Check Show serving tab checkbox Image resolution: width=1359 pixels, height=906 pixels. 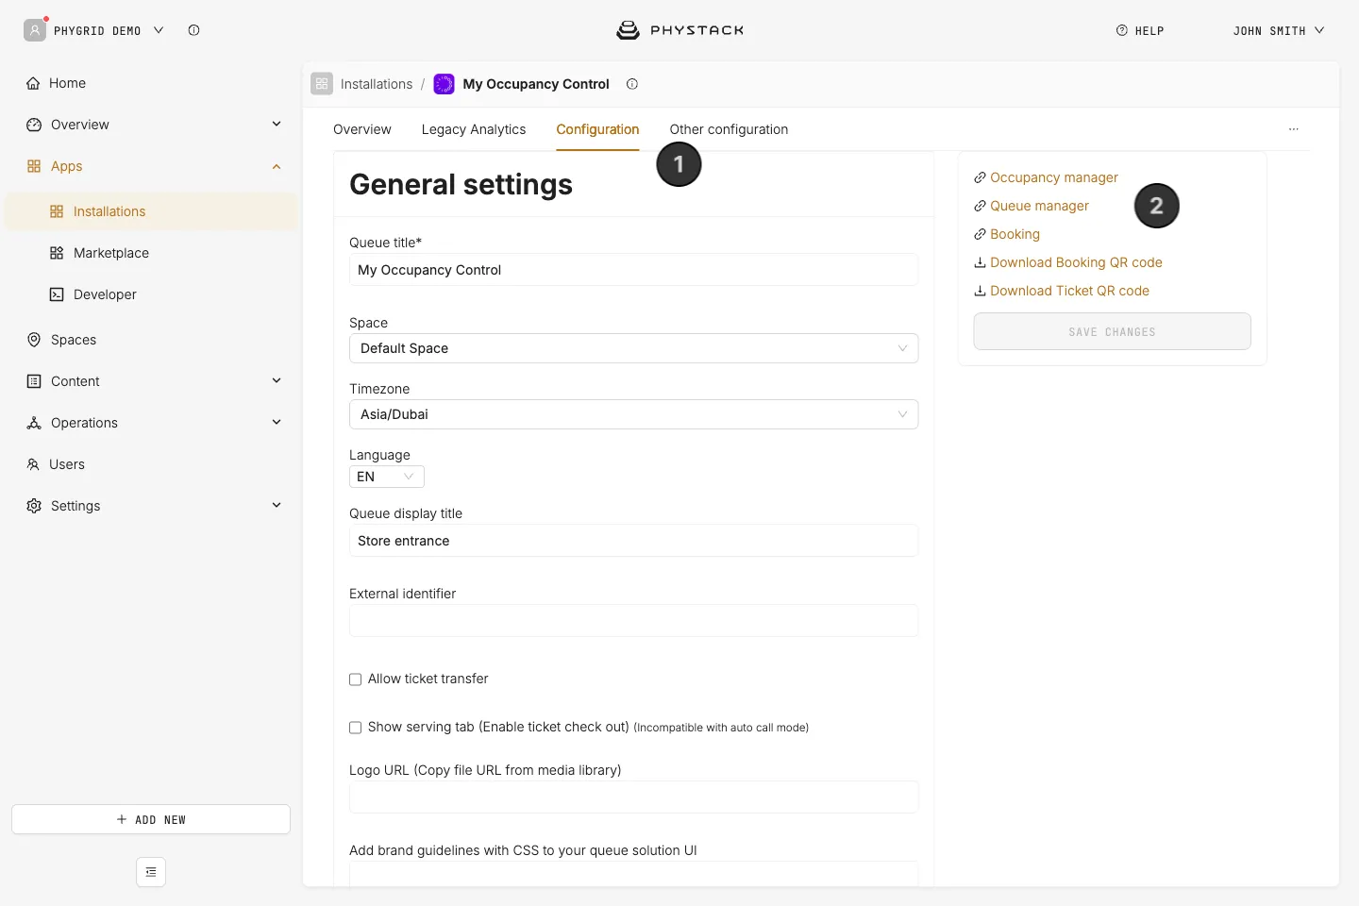pyautogui.click(x=356, y=728)
